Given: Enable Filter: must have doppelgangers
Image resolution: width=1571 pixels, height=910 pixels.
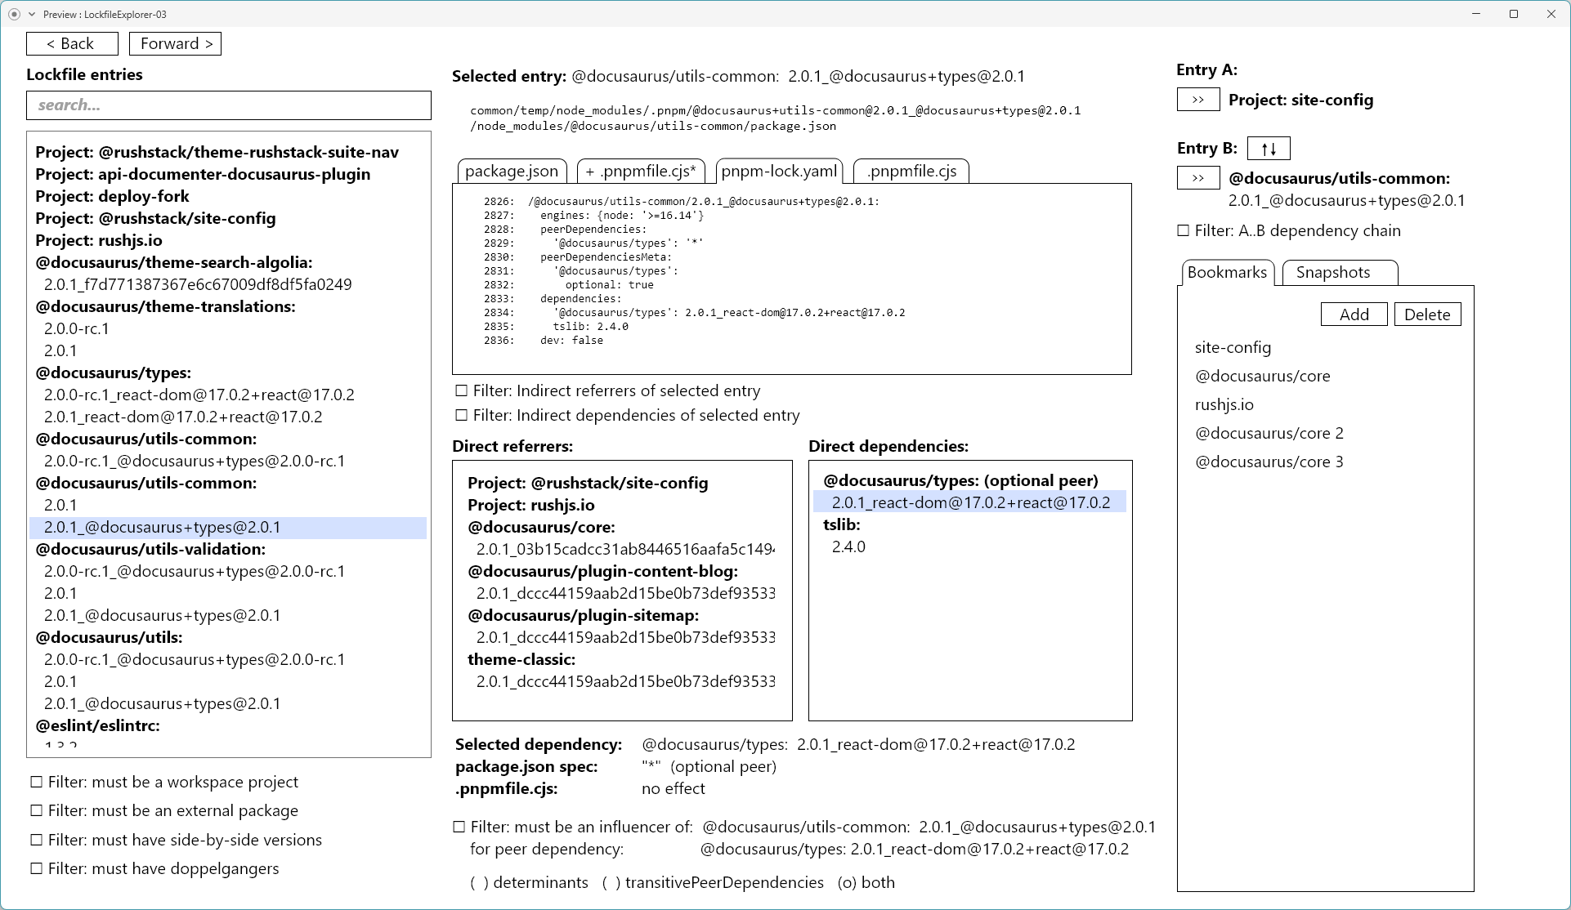Looking at the screenshot, I should coord(36,869).
